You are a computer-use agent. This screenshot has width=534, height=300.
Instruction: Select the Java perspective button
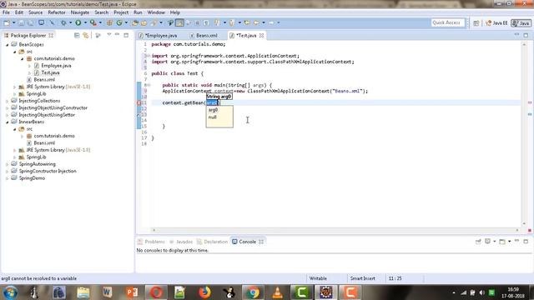tap(521, 22)
